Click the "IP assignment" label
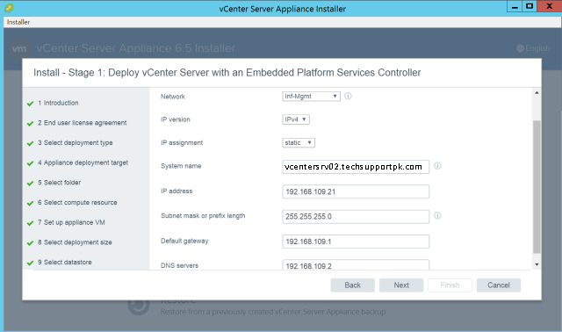This screenshot has width=562, height=332. [182, 142]
